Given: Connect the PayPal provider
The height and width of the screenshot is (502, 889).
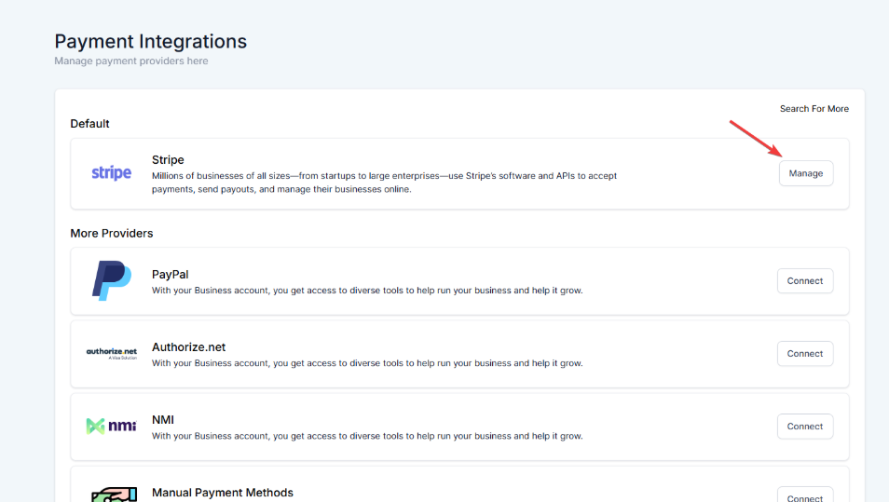Looking at the screenshot, I should (x=804, y=280).
